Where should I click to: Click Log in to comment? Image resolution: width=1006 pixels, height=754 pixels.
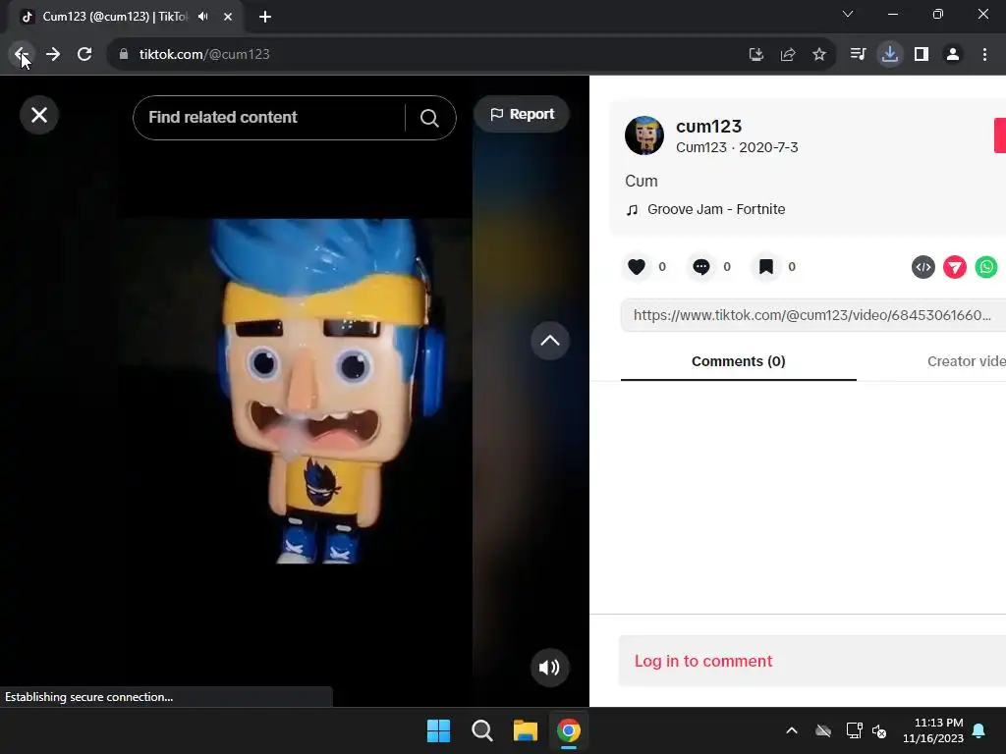click(x=703, y=661)
